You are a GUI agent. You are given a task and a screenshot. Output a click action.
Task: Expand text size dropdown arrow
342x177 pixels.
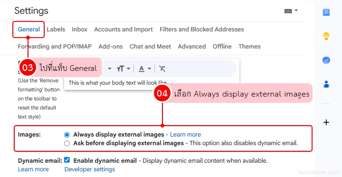(128, 69)
